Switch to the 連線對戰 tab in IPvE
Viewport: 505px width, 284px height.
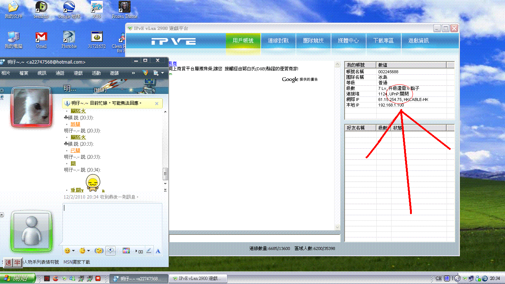click(278, 41)
